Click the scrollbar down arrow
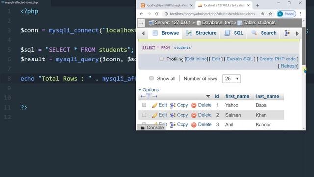The height and width of the screenshot is (177, 314). pyautogui.click(x=304, y=128)
